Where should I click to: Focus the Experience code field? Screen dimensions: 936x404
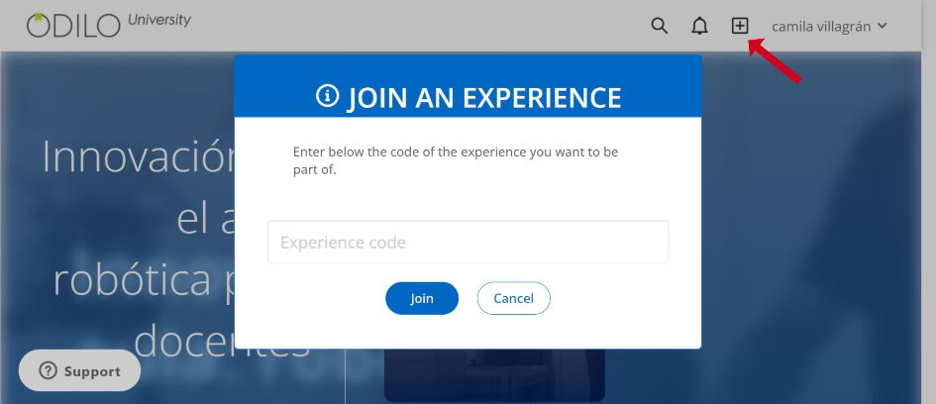[x=468, y=242]
